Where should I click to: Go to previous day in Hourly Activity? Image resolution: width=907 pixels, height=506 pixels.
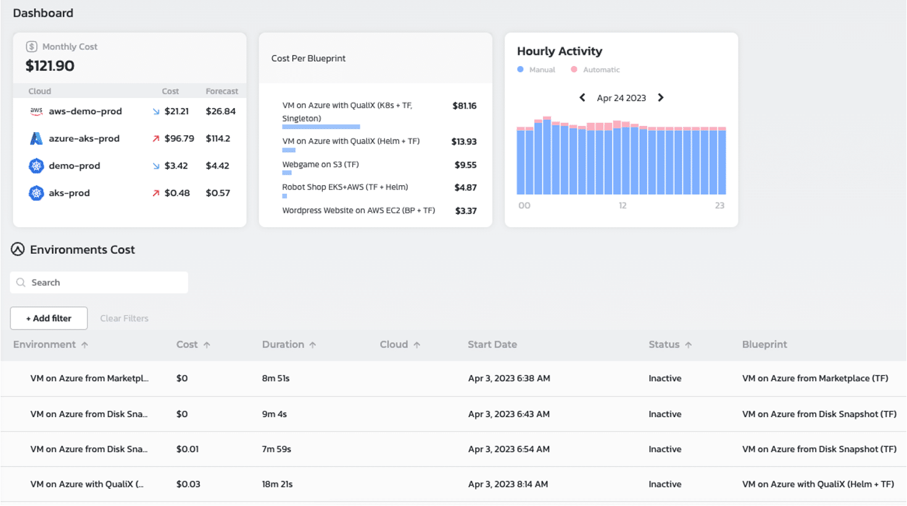[x=582, y=97]
